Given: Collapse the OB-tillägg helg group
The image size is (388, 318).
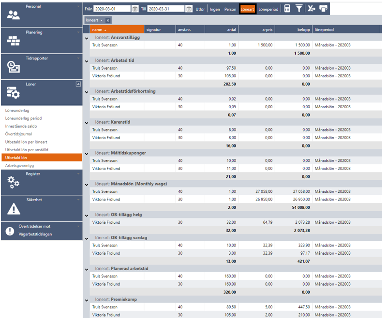Looking at the screenshot, I should click(x=87, y=216).
